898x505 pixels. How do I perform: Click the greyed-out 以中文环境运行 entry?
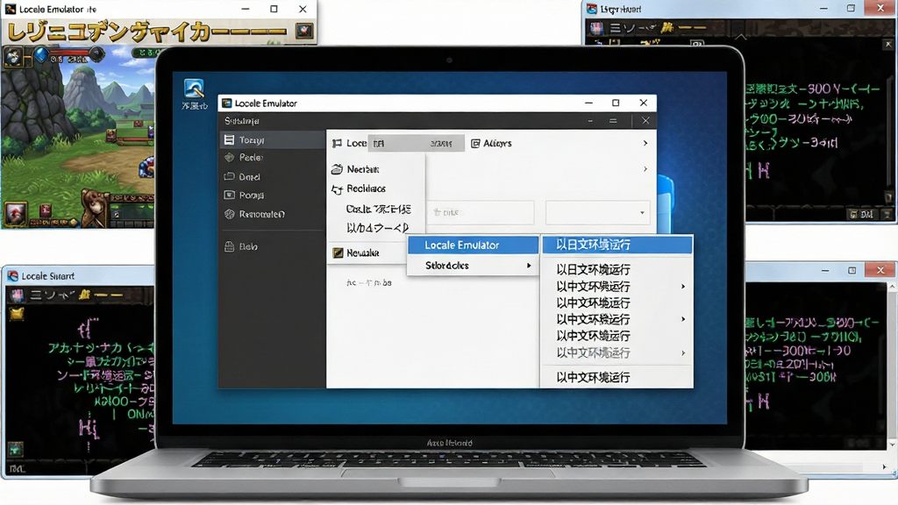[x=594, y=352]
